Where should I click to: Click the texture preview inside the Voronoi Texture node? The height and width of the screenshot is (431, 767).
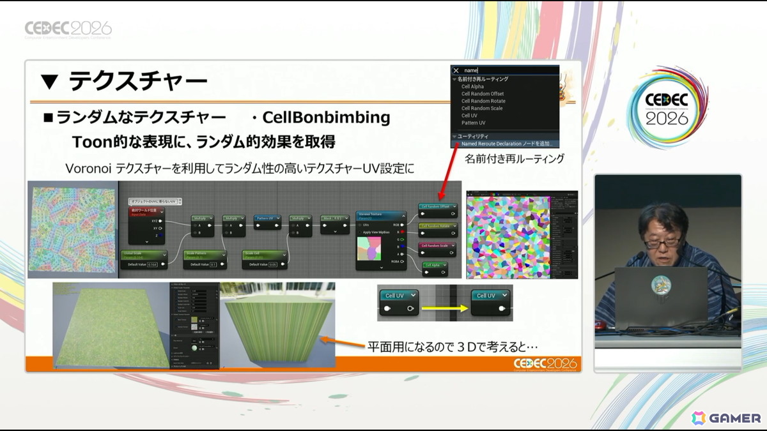(369, 248)
